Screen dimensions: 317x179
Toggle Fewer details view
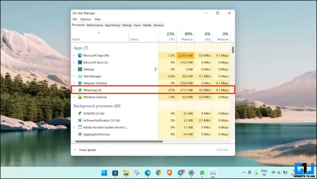[x=87, y=150]
